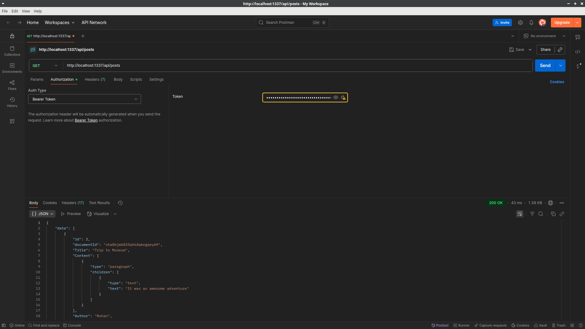
Task: Open the response more options ellipsis
Action: (x=562, y=203)
